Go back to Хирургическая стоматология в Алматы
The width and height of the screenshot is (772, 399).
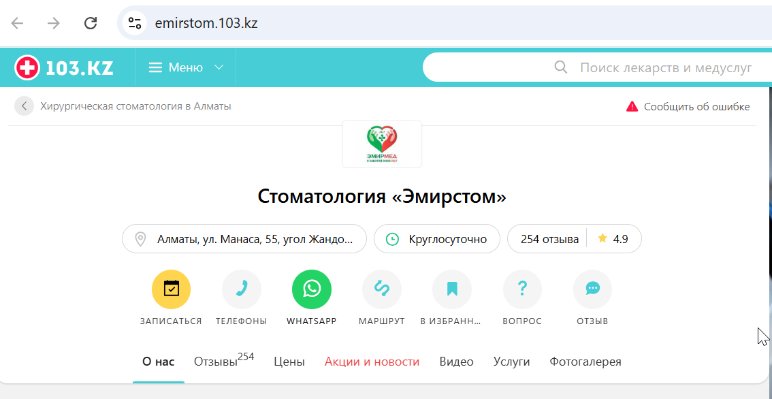coord(135,106)
